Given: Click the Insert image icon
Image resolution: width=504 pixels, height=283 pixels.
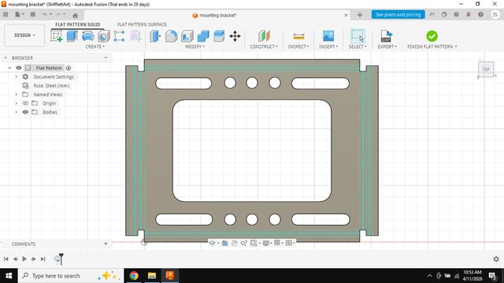Looking at the screenshot, I should 328,36.
